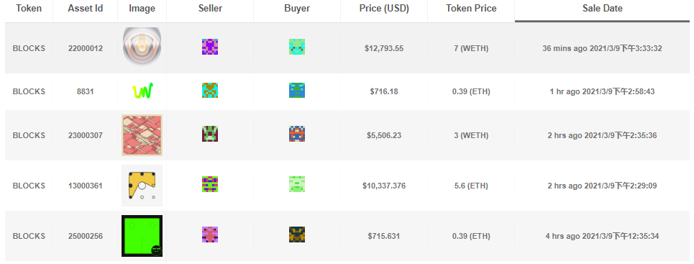Open the dark buyer avatar in the $715.631 row
694x264 pixels.
coord(297,235)
